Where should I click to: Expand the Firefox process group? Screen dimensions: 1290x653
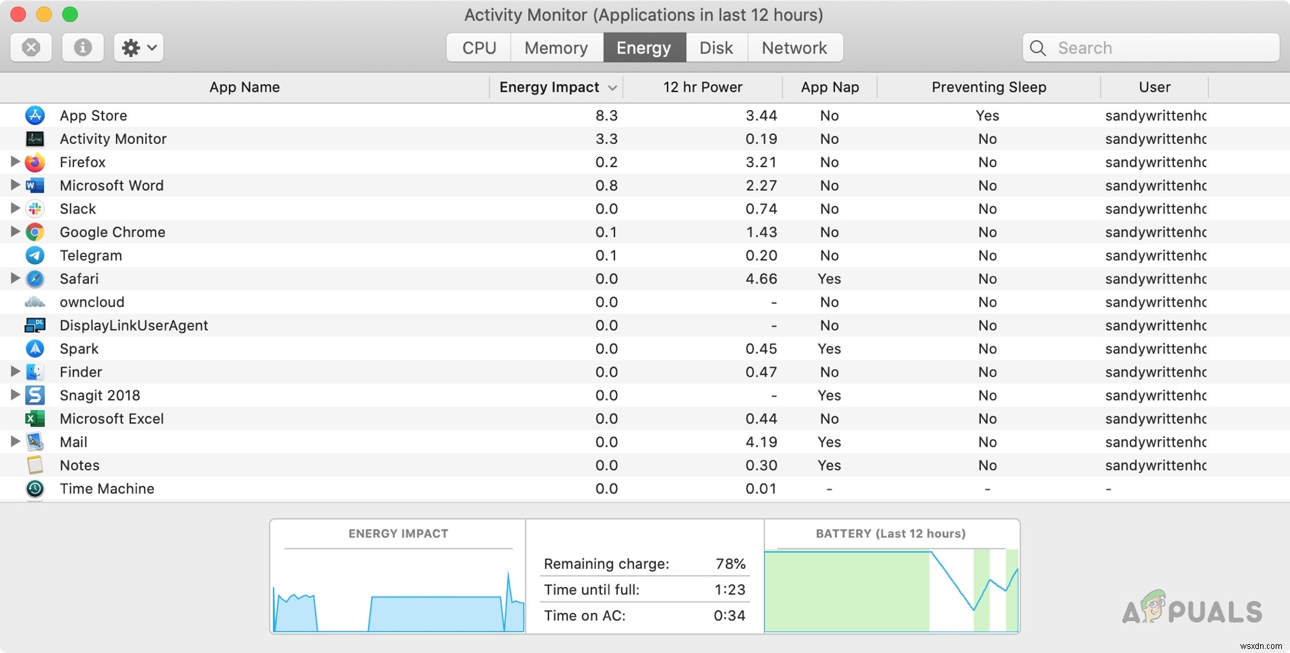14,162
